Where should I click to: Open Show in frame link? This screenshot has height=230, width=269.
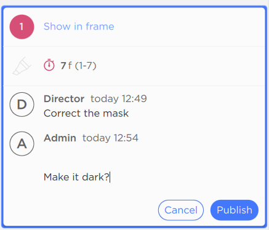(x=79, y=26)
